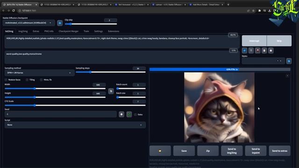299x168 pixels.
Task: Click the Zip button
Action: pos(208,151)
